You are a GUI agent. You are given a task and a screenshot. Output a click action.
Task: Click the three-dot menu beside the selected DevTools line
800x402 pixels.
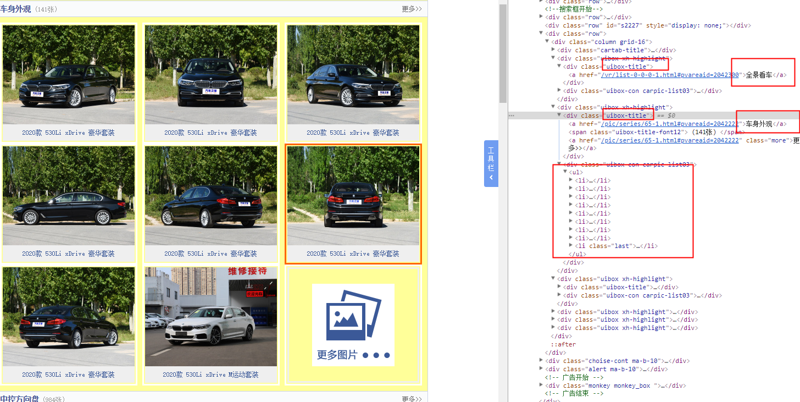coord(512,115)
